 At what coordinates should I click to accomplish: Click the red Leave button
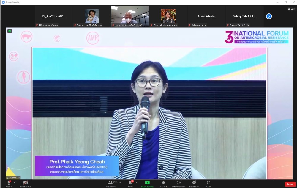pyautogui.click(x=290, y=184)
